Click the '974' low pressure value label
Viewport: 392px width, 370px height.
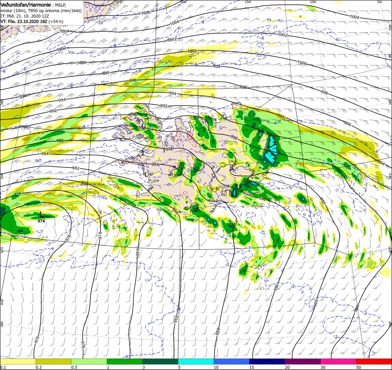tap(41, 221)
